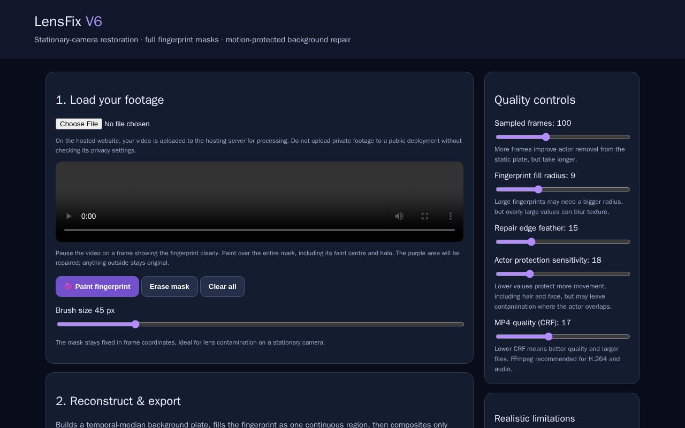Click the 'No file chosen' text
685x428 pixels.
coord(127,124)
